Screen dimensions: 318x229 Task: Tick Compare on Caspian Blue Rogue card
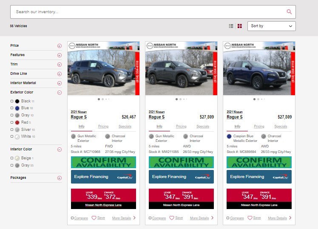click(228, 218)
